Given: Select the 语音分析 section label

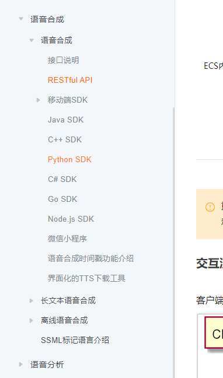Looking at the screenshot, I should 47,365.
